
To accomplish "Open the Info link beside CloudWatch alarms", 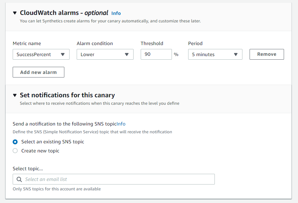I will coord(116,13).
